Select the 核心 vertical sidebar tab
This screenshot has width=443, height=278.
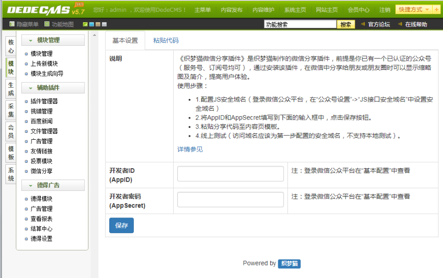(11, 46)
